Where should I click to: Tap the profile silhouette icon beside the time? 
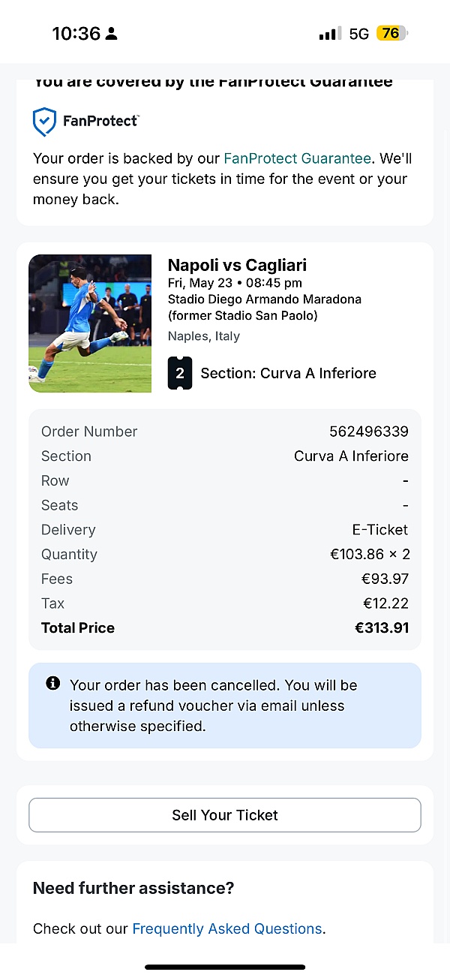[112, 34]
